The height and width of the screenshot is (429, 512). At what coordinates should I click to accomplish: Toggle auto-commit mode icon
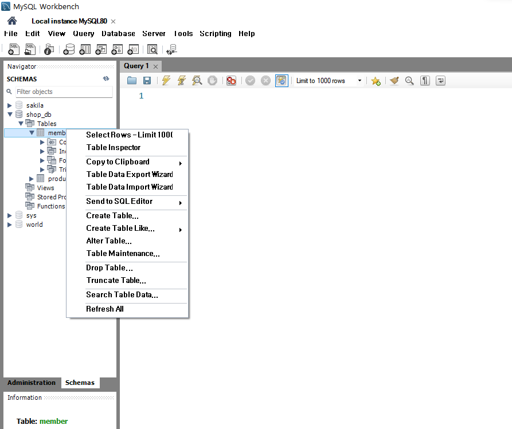pos(282,81)
